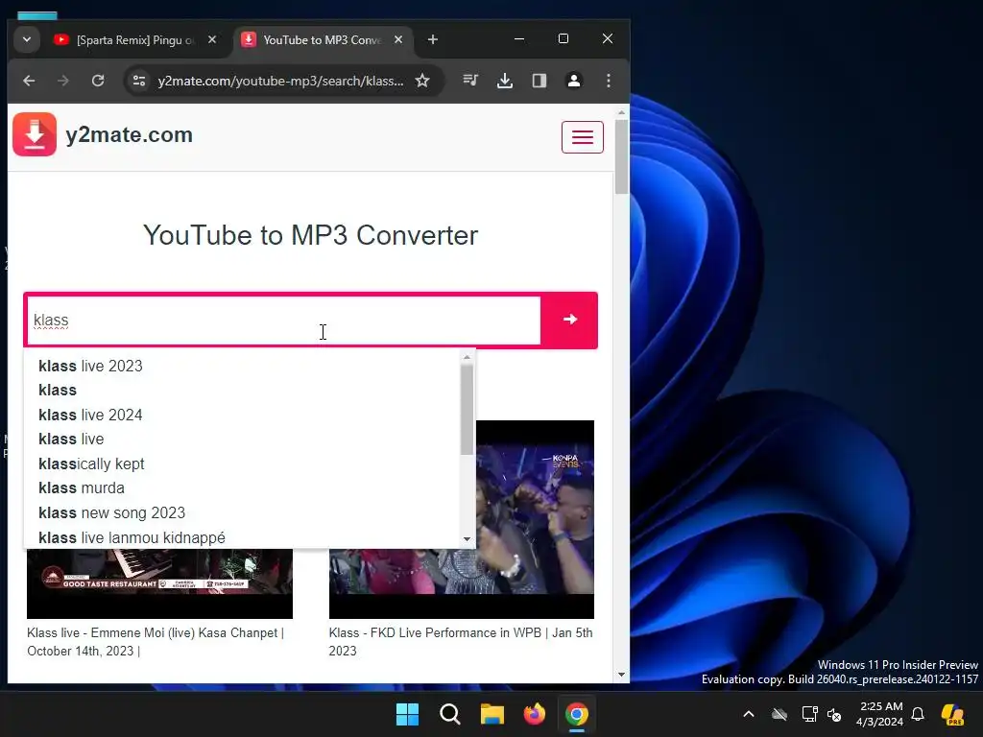Screen dimensions: 983x737
Task: Choose suggestion klass live 2023
Action: (242, 366)
